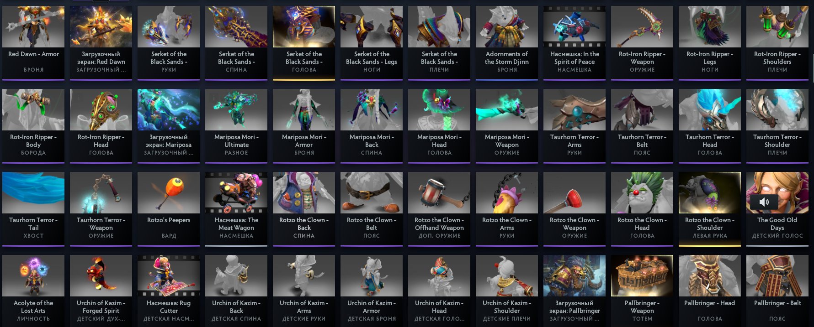Open the Pallbringer loading screen item

click(x=575, y=291)
